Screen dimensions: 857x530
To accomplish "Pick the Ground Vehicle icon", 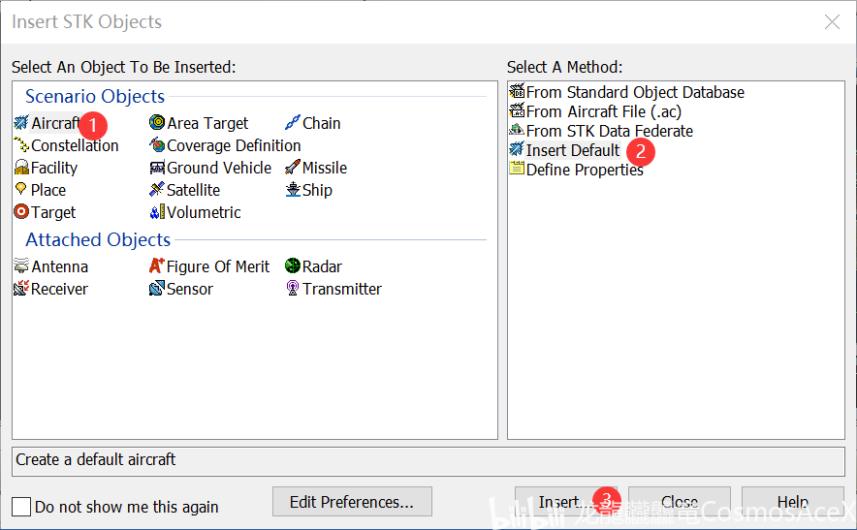I will [x=157, y=168].
